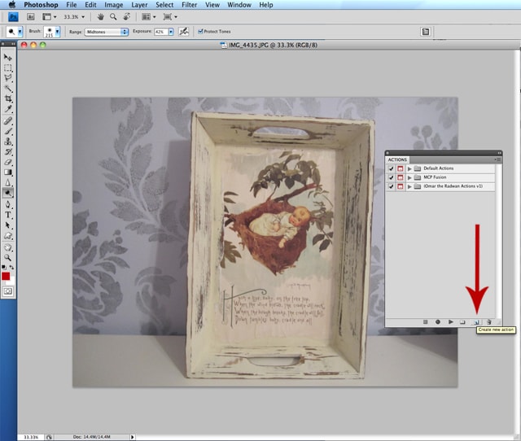Screen dimensions: 521x441
Task: Open the Image menu
Action: pos(114,5)
